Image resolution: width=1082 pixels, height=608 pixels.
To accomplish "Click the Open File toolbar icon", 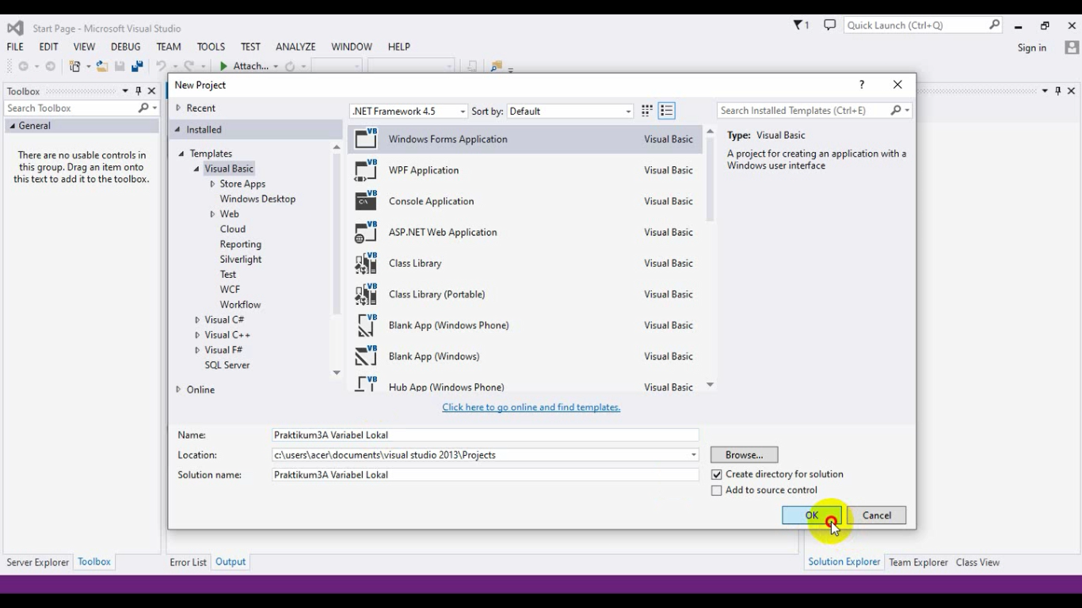I will (x=102, y=66).
